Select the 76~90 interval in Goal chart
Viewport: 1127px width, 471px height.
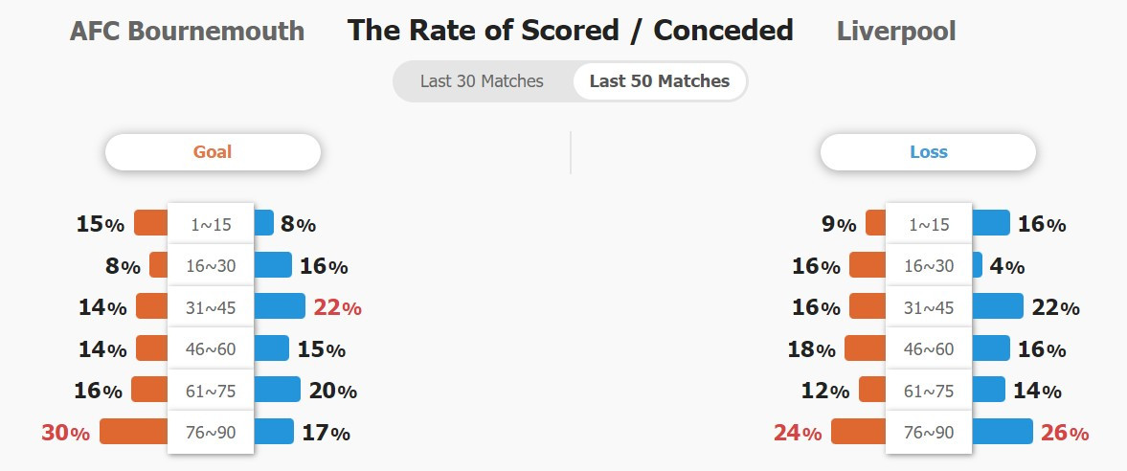[211, 432]
